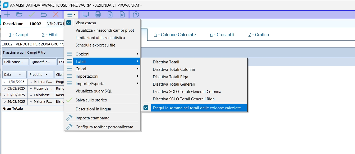Export to Excel via toolbar icon
This screenshot has height=154, width=355.
[x=110, y=15]
